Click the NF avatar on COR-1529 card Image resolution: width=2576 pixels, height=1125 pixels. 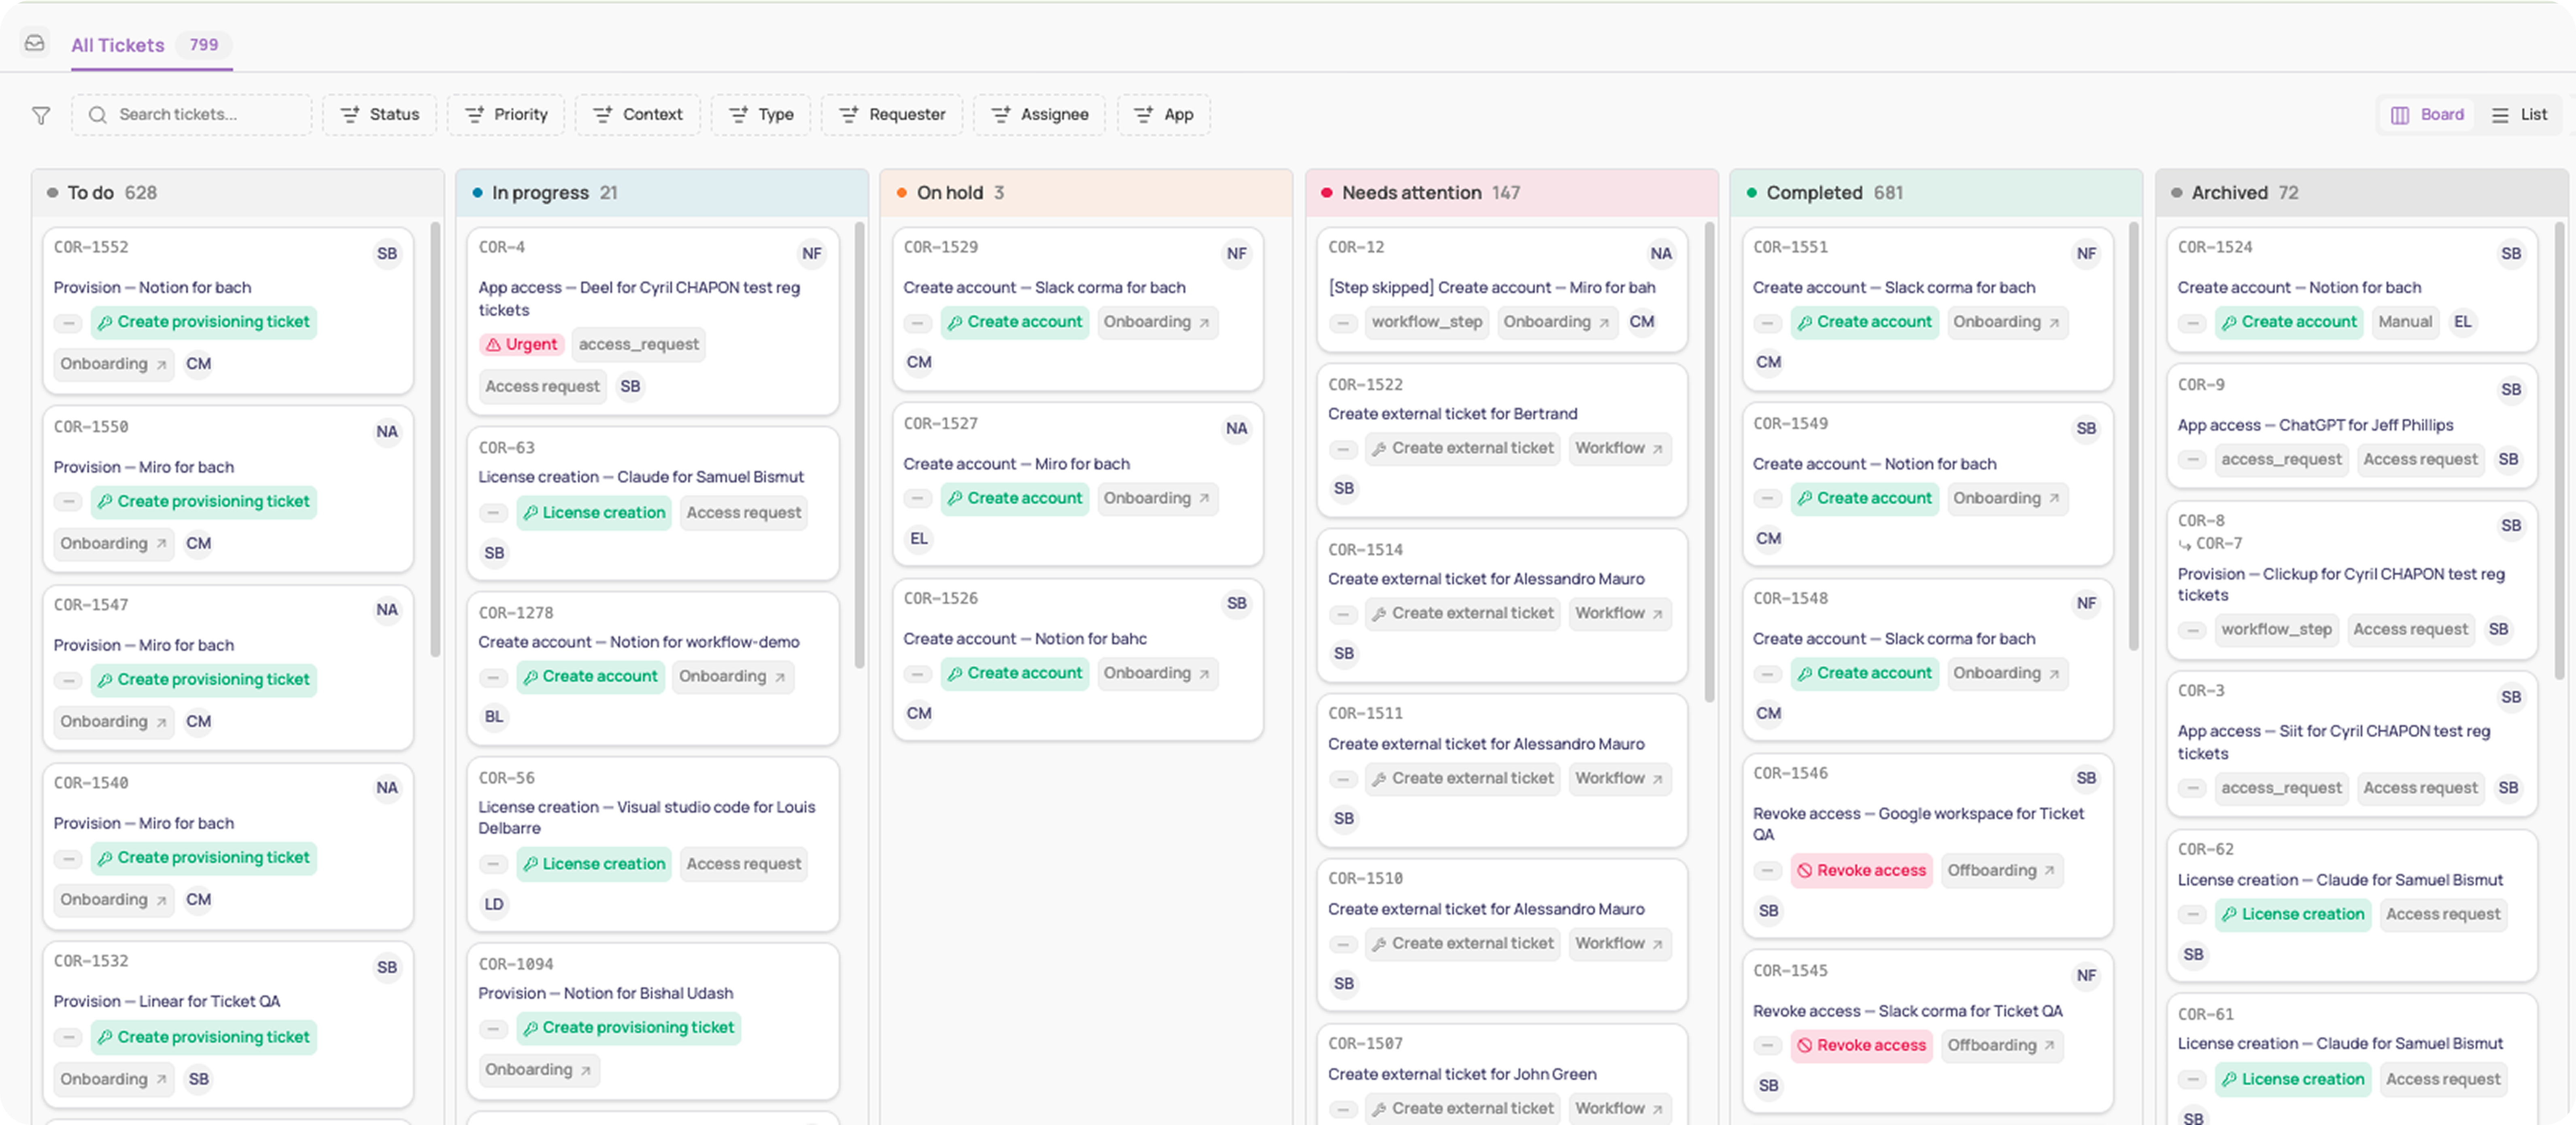point(1237,254)
